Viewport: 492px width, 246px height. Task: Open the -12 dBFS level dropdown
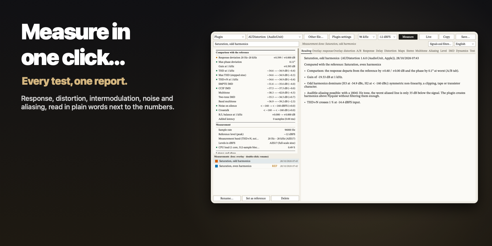tap(387, 37)
